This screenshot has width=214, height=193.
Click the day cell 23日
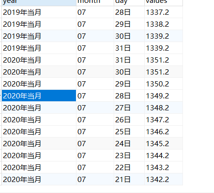129,155
